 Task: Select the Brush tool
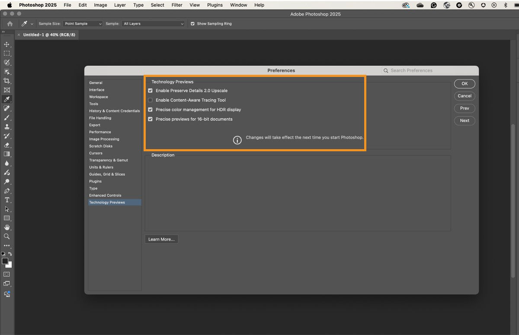pyautogui.click(x=6, y=117)
